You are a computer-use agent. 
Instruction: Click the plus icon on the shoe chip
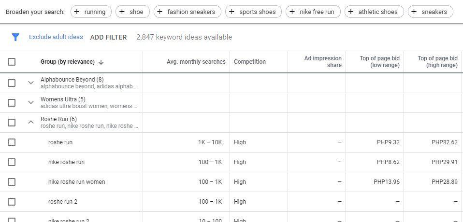(122, 12)
